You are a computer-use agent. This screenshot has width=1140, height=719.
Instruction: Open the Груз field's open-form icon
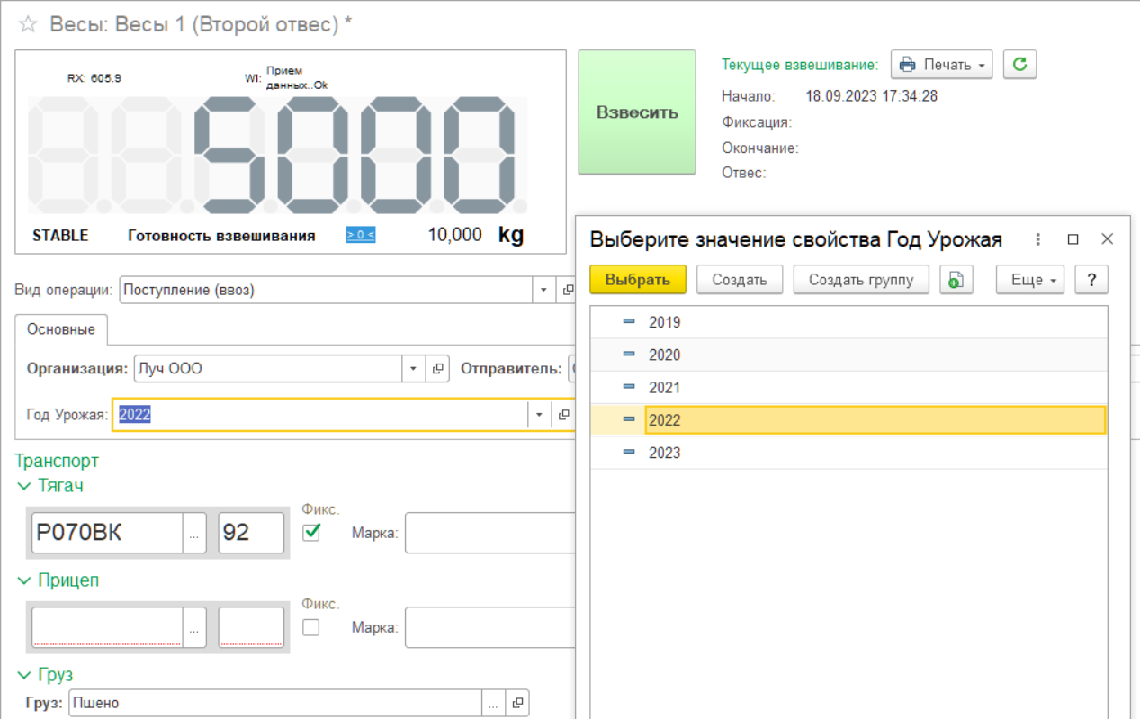tap(517, 704)
